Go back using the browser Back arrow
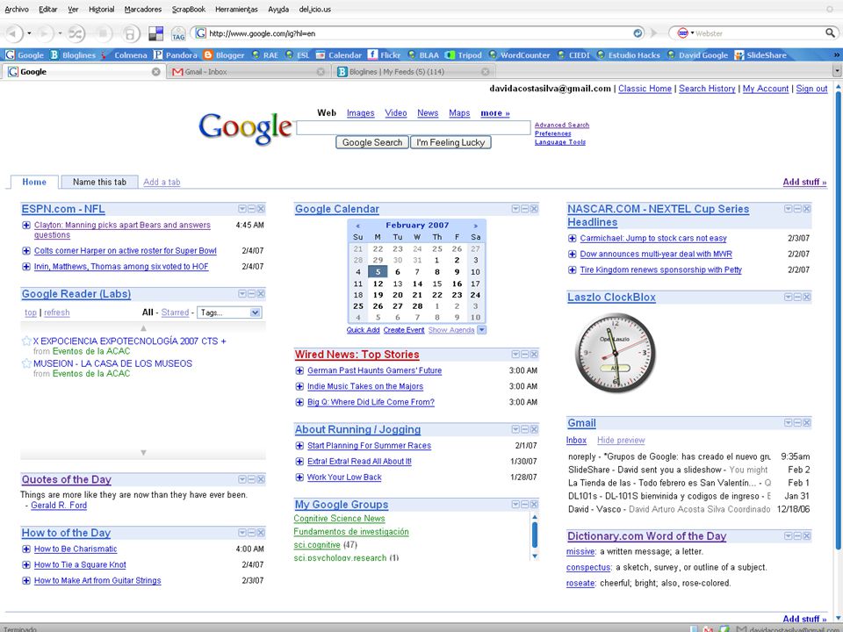The height and width of the screenshot is (632, 843). pos(13,33)
